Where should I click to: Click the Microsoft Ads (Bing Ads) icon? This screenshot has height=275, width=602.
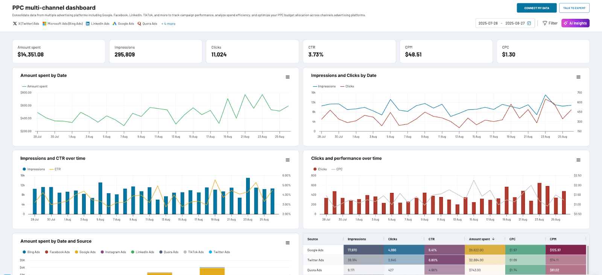tap(44, 24)
